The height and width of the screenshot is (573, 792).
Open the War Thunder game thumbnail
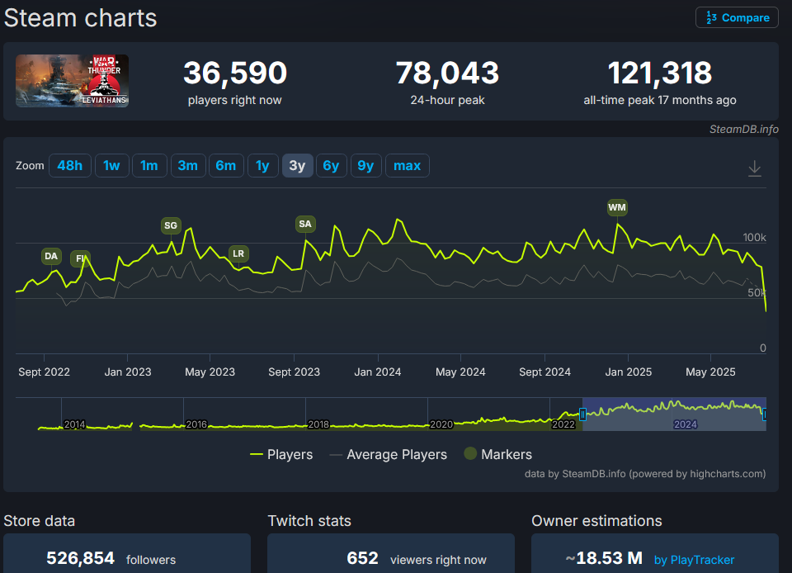(x=72, y=81)
